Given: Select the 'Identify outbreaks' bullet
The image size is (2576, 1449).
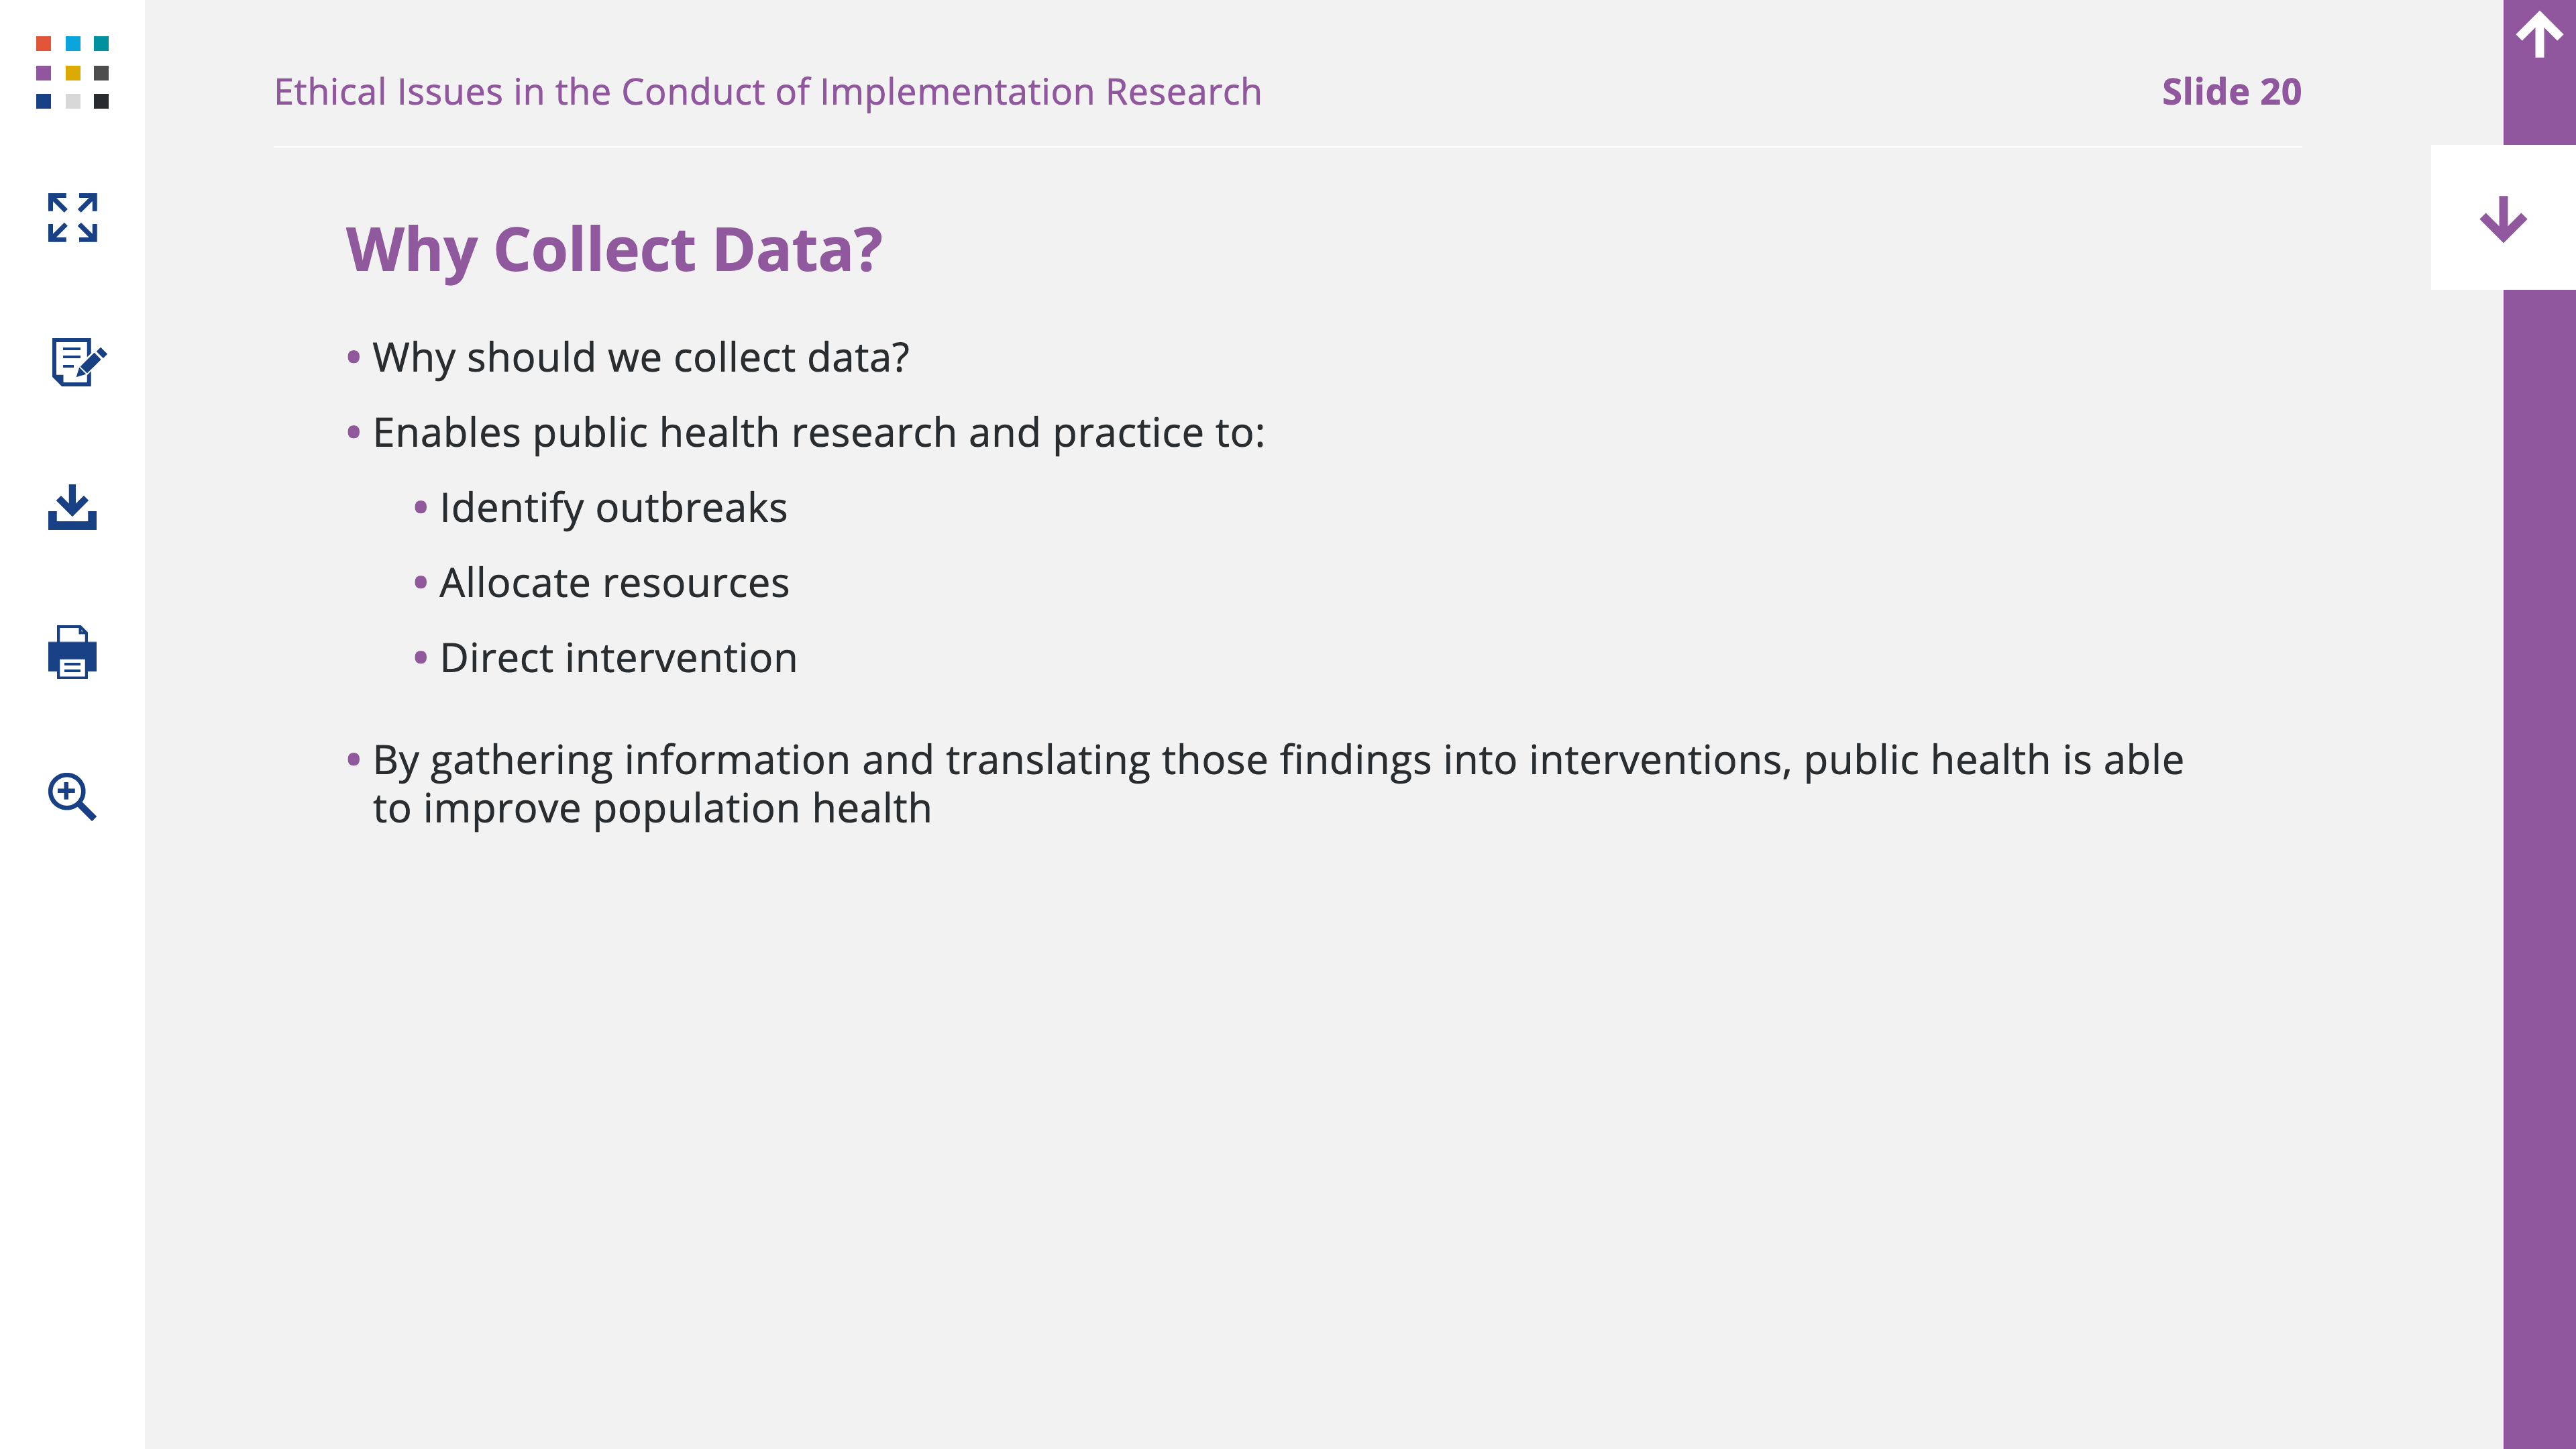Looking at the screenshot, I should (x=613, y=508).
